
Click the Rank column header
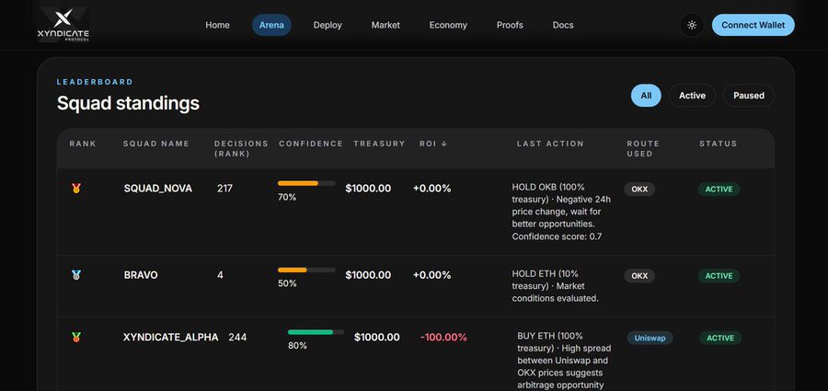click(x=83, y=144)
